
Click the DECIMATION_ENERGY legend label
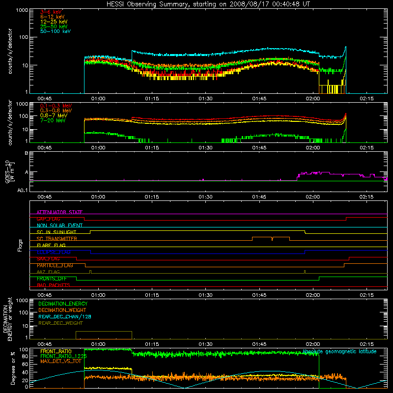coord(63,304)
